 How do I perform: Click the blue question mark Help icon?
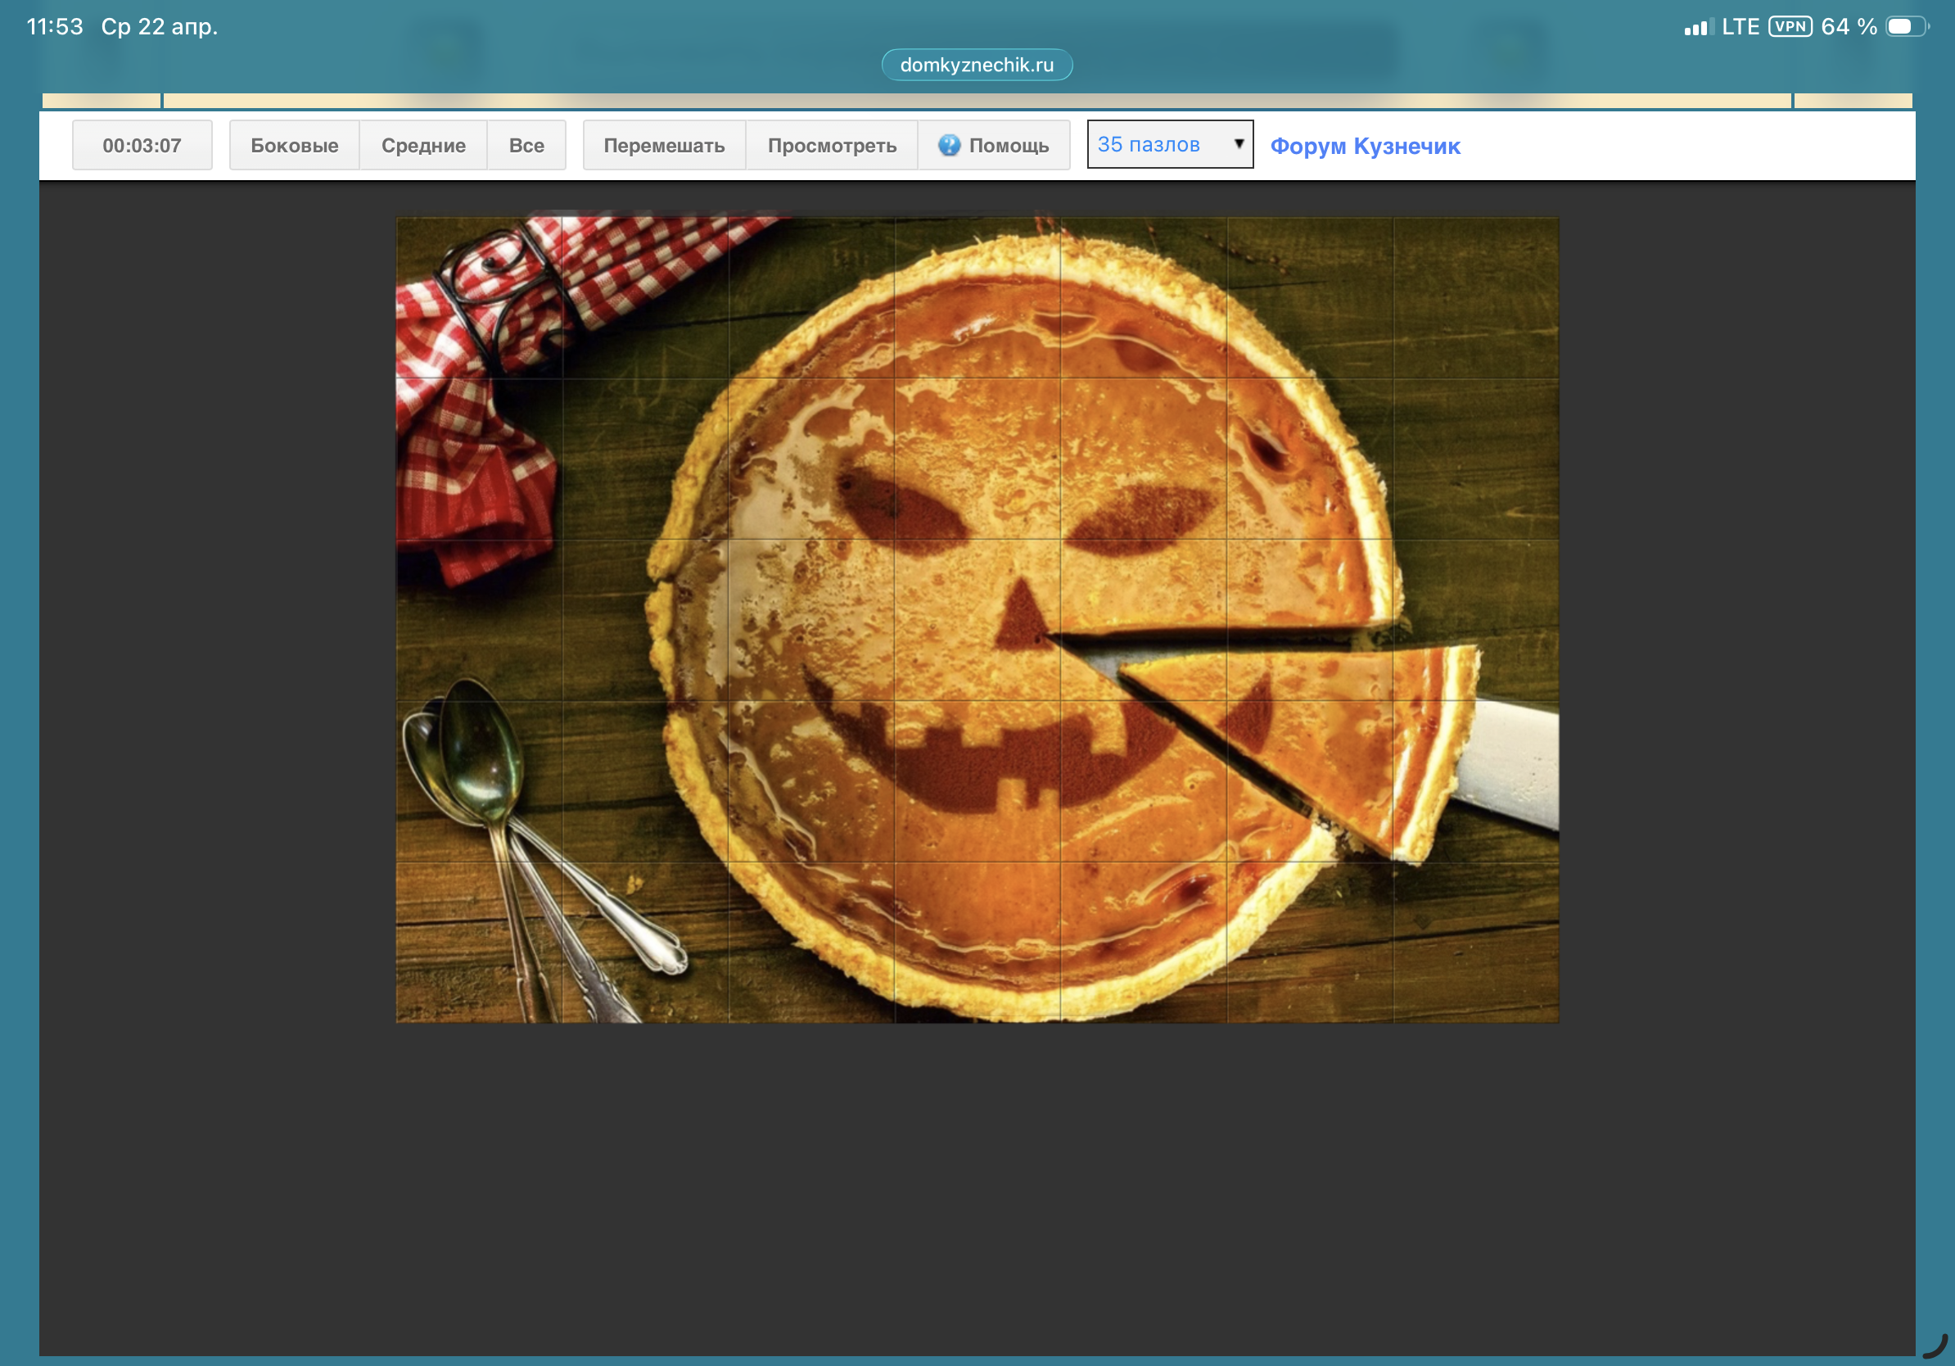tap(949, 145)
